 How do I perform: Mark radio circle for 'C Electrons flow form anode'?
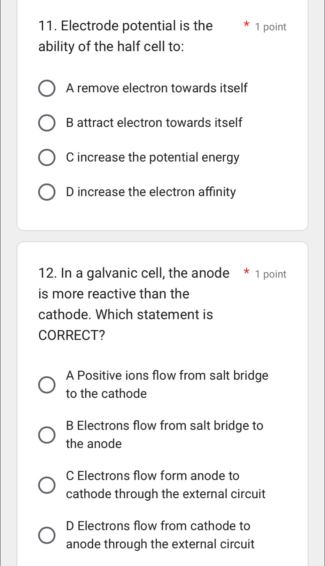click(46, 485)
